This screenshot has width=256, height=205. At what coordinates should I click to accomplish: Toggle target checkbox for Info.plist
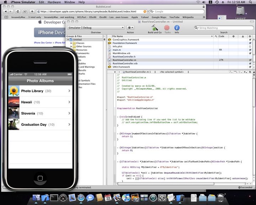tap(250, 46)
